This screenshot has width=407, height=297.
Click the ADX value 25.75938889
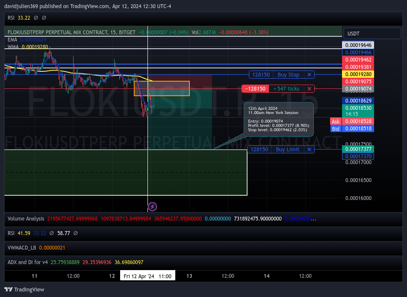65,262
